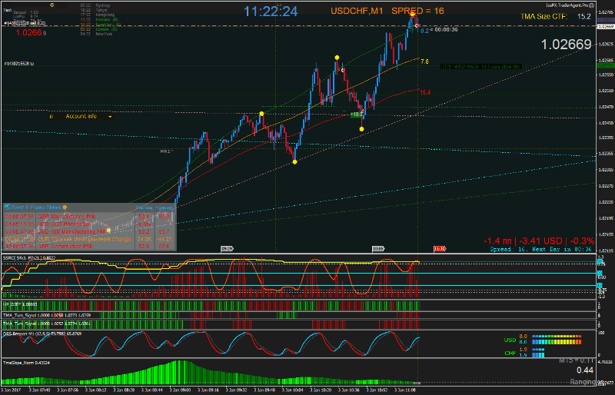Click the MR1 pivot level label

tap(166, 151)
